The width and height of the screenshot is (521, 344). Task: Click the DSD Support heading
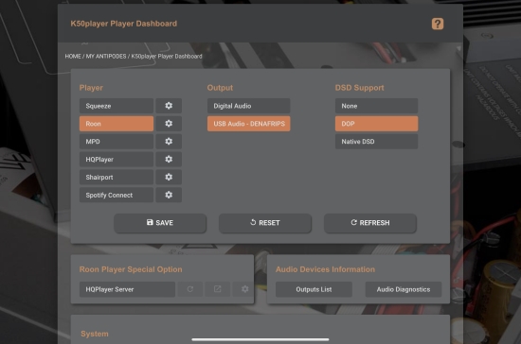360,88
